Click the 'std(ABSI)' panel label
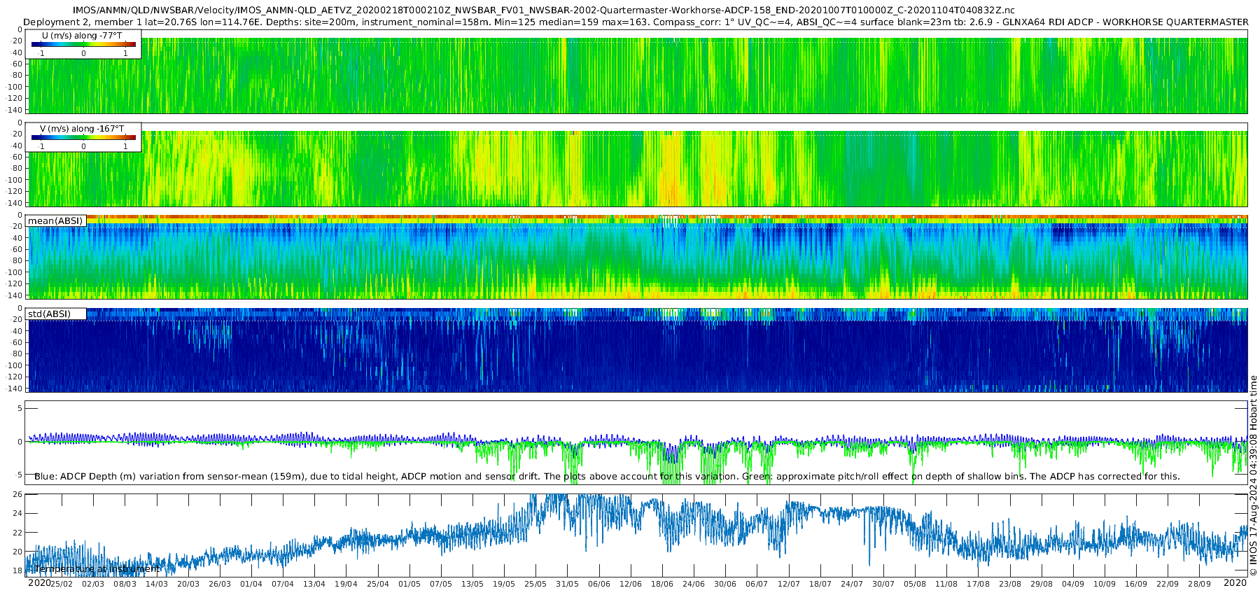Screen dimensions: 1260x595 point(49,314)
